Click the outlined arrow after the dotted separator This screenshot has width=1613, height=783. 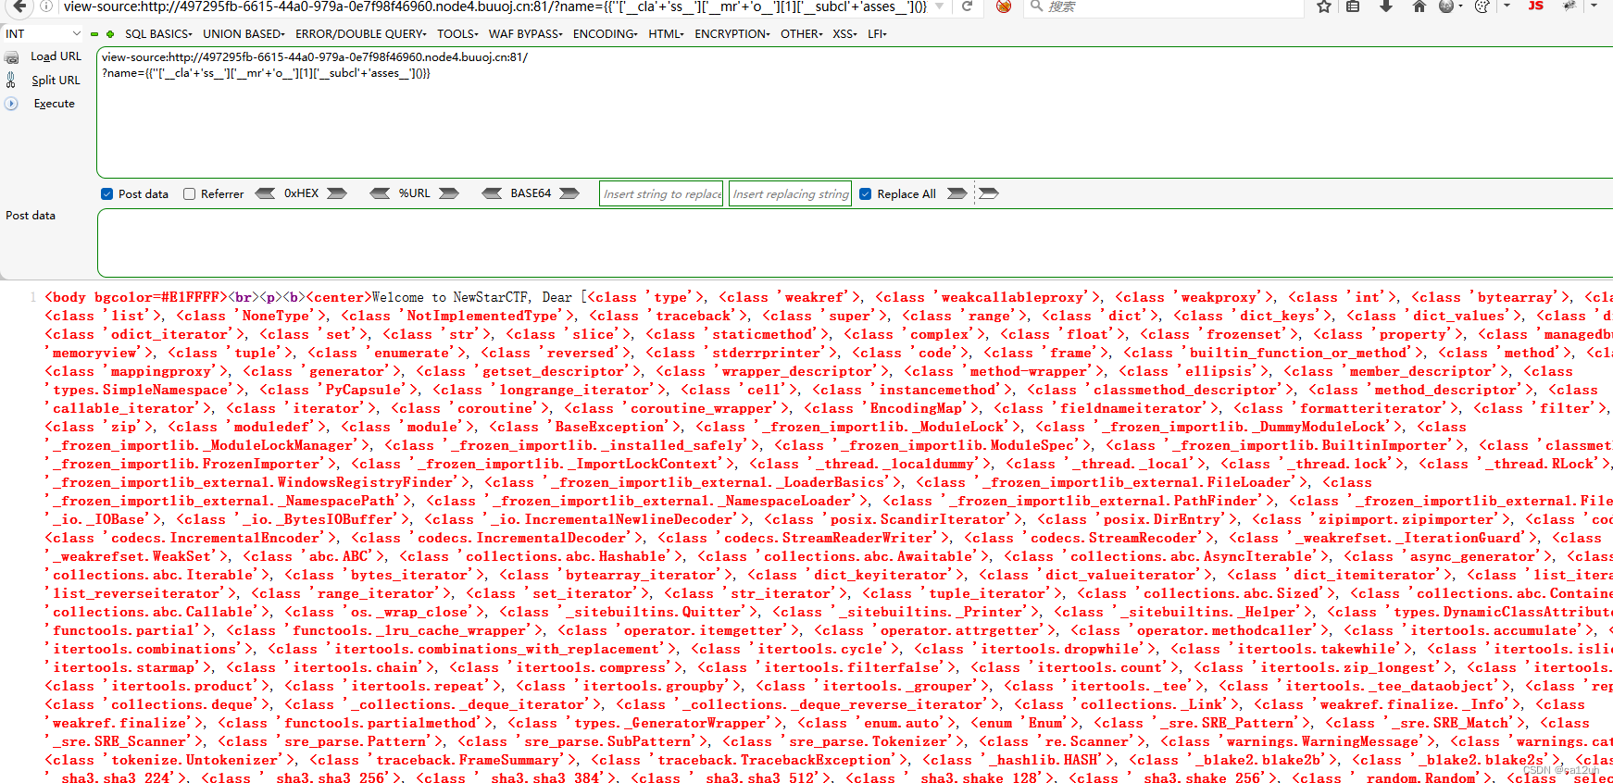pyautogui.click(x=989, y=193)
